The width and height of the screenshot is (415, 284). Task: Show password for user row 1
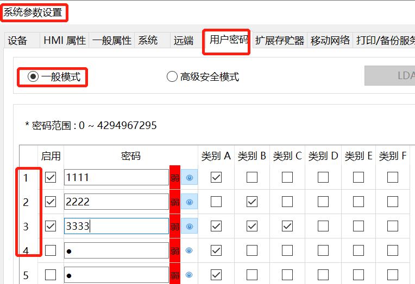189,178
